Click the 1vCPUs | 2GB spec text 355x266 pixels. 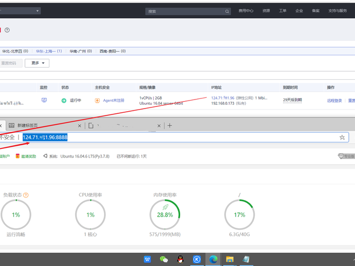tap(151, 98)
